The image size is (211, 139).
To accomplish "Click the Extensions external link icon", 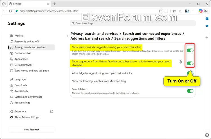I will tap(52, 111).
